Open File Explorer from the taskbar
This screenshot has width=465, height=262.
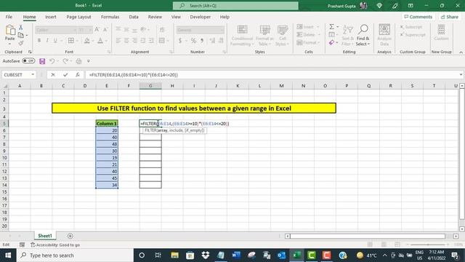pyautogui.click(x=174, y=255)
